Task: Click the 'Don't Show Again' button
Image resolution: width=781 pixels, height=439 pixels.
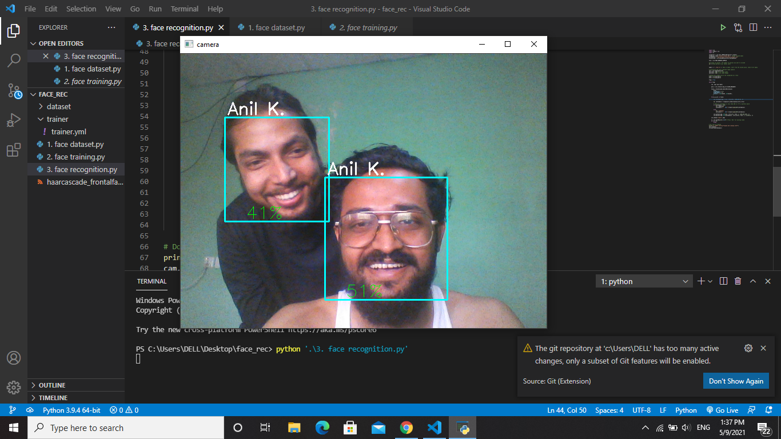Action: point(736,381)
